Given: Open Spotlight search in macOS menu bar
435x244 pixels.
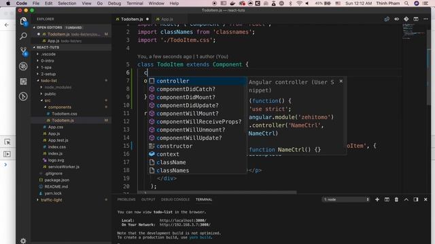Looking at the screenshot, I should point(406,3).
